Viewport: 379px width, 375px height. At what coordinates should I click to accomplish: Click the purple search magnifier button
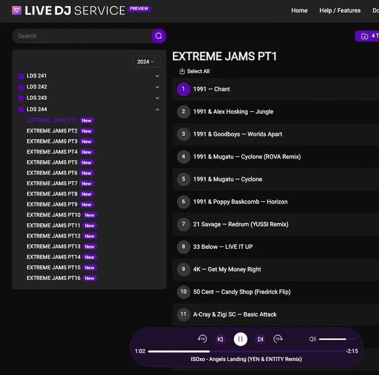click(x=158, y=36)
